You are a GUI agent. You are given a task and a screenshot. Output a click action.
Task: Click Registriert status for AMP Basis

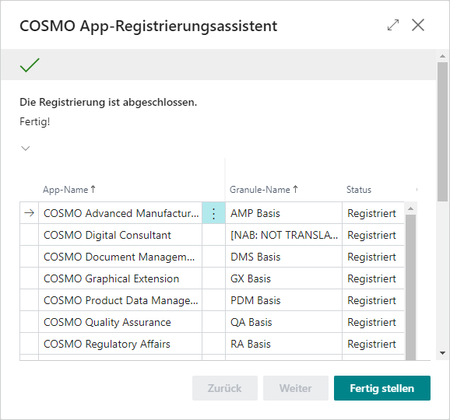coord(373,213)
